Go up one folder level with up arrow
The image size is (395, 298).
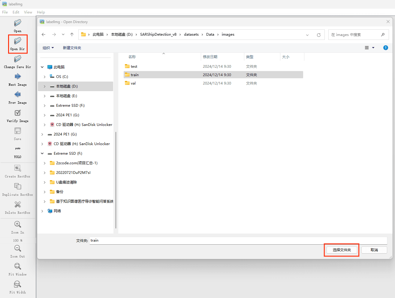72,34
